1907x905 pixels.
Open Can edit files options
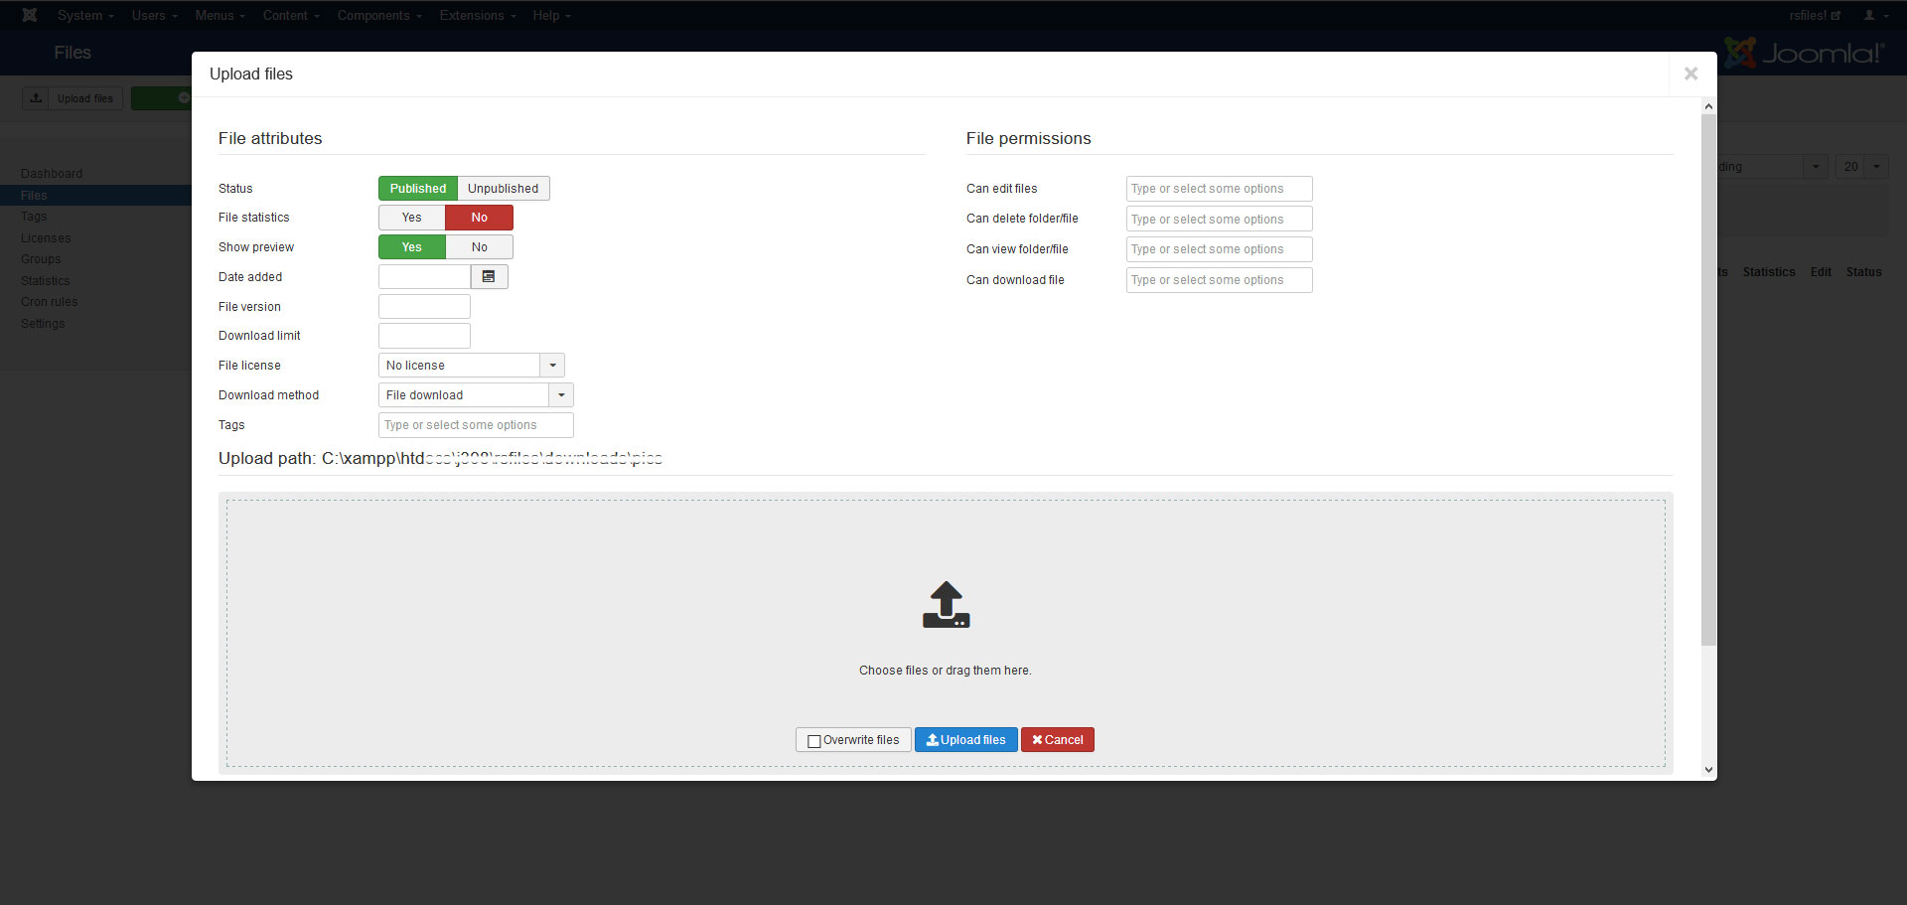click(1219, 189)
